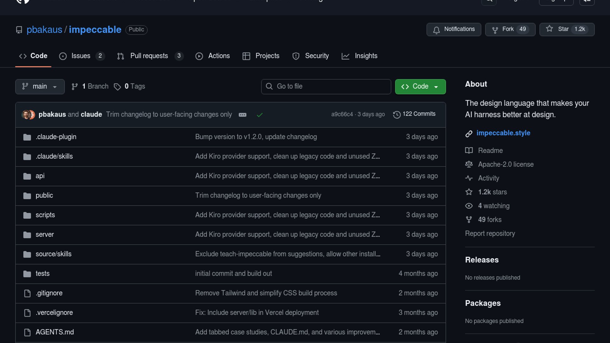Click the Report repository link
This screenshot has width=610, height=343.
coord(490,233)
